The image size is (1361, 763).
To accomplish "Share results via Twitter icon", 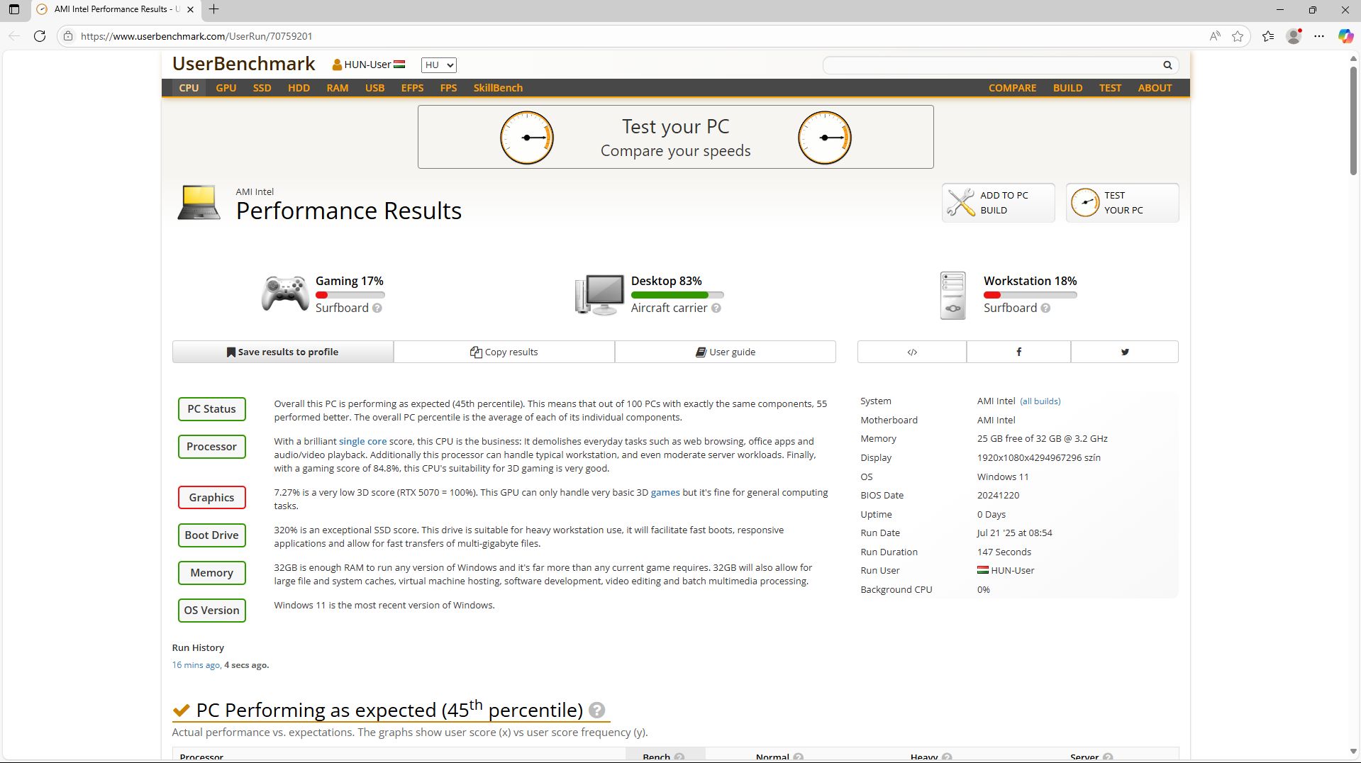I will coord(1125,352).
